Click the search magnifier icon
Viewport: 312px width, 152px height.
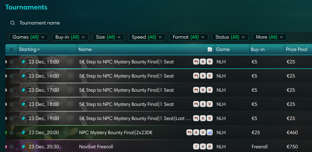12,23
